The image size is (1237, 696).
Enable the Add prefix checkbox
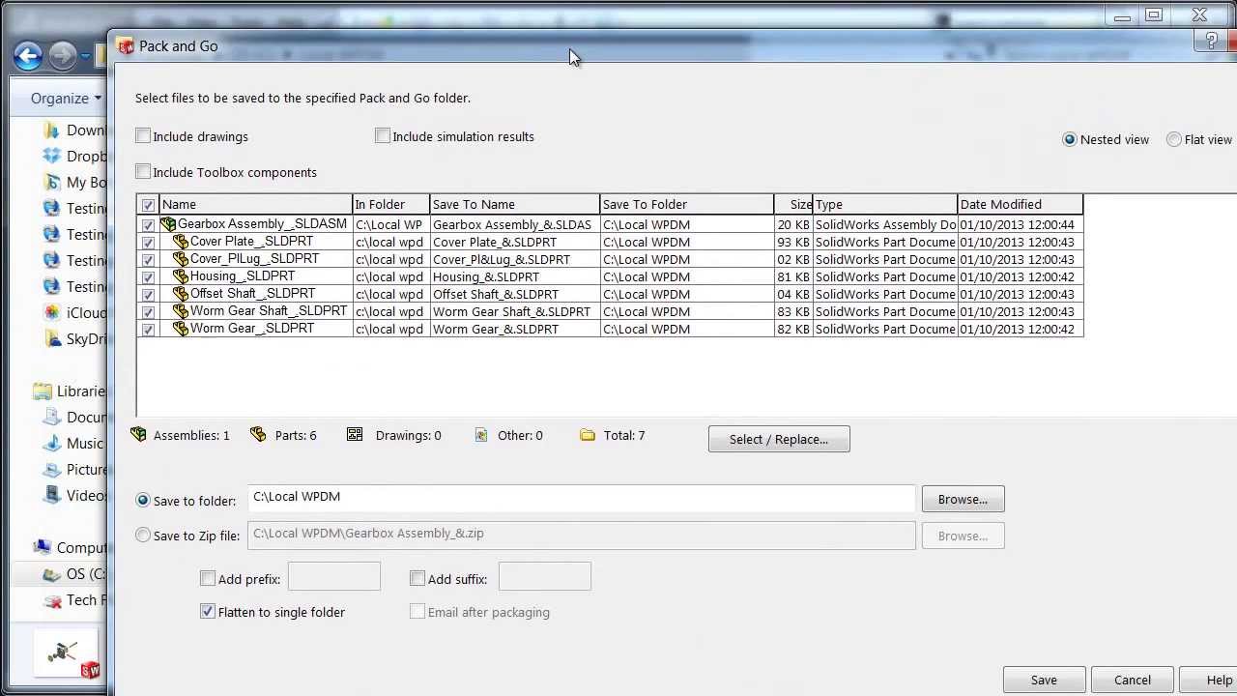pyautogui.click(x=208, y=578)
